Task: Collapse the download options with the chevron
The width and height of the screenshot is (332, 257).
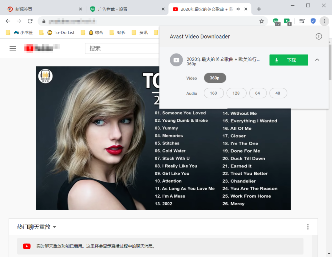Action: click(x=317, y=60)
